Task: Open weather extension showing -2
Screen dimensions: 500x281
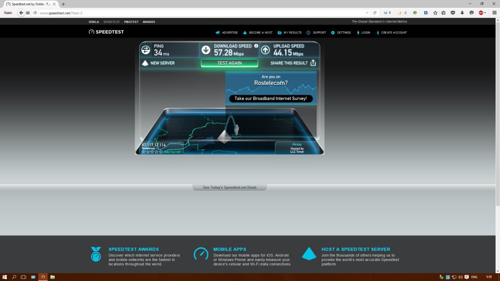Action: point(402,13)
